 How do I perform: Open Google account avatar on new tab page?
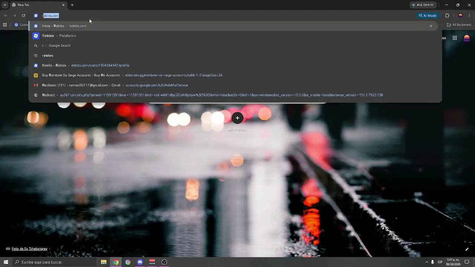pos(467,38)
